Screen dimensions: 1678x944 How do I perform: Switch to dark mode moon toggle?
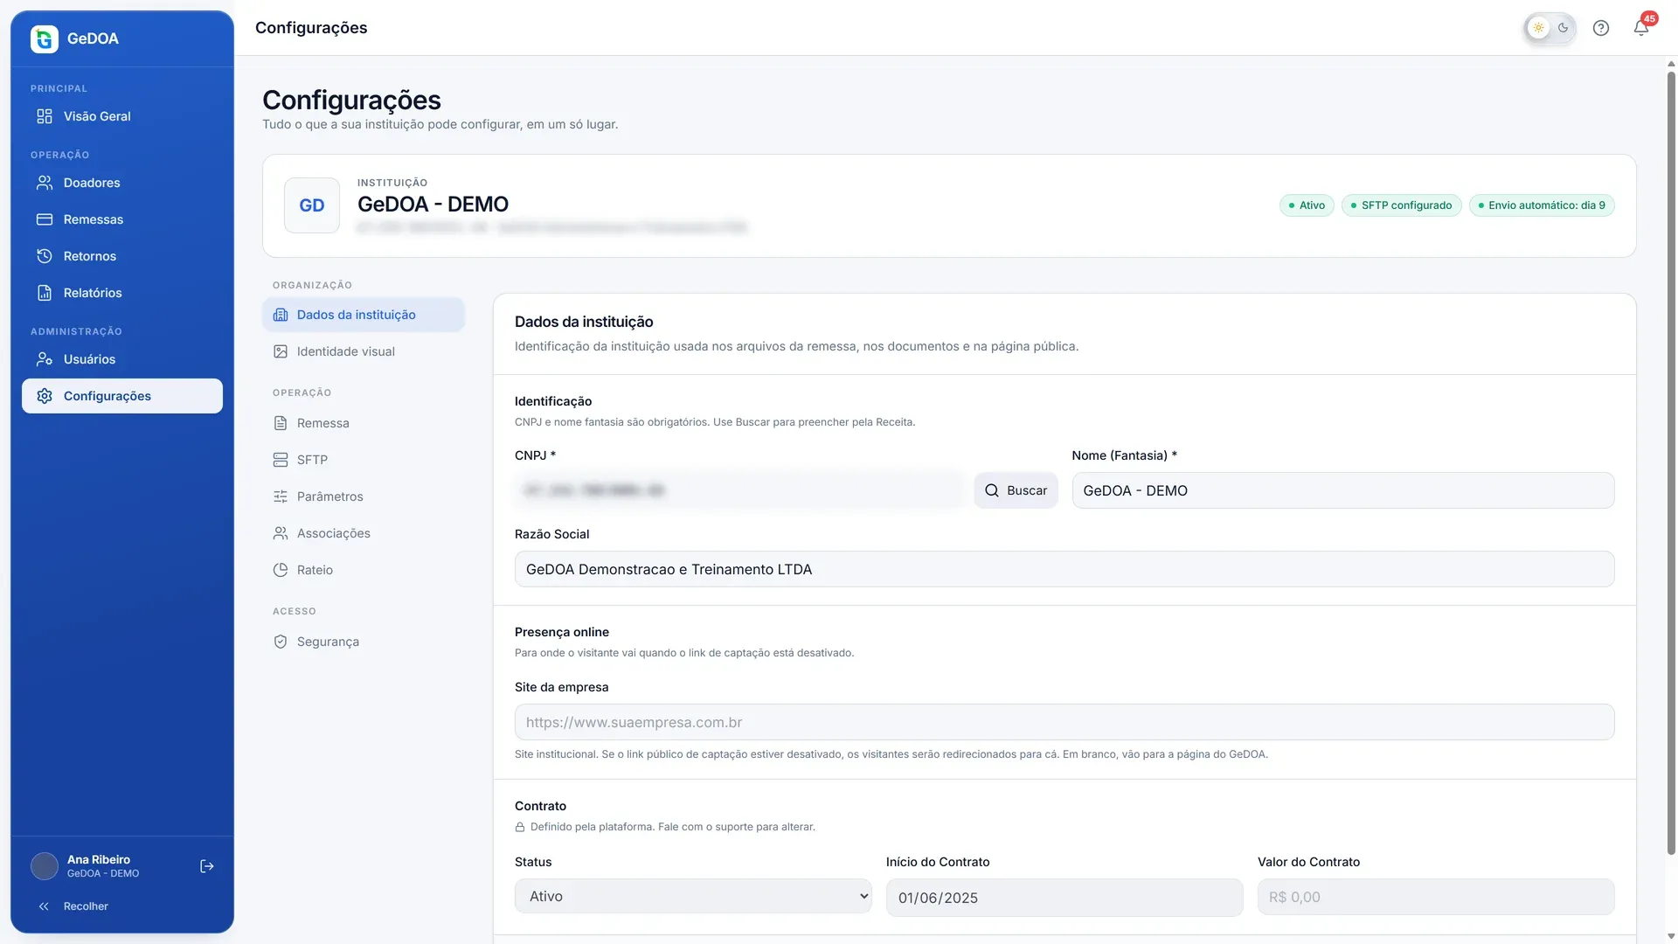coord(1564,28)
